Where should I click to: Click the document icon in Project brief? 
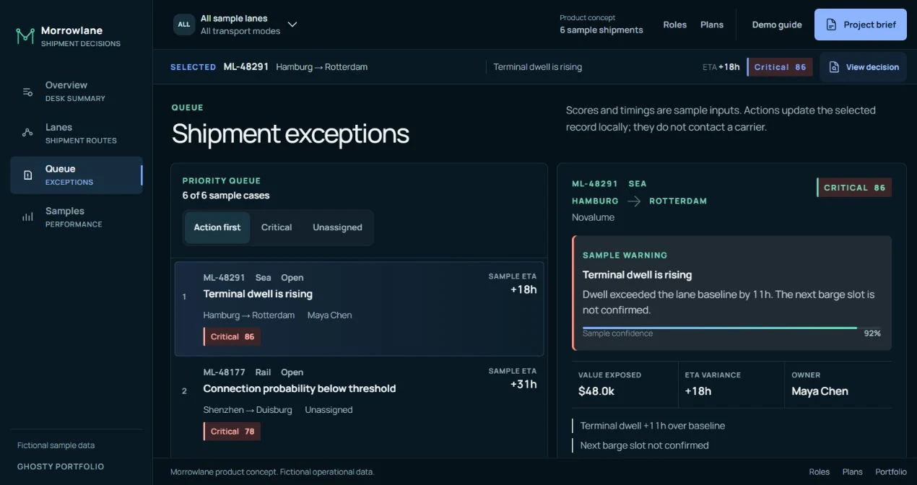pyautogui.click(x=831, y=25)
